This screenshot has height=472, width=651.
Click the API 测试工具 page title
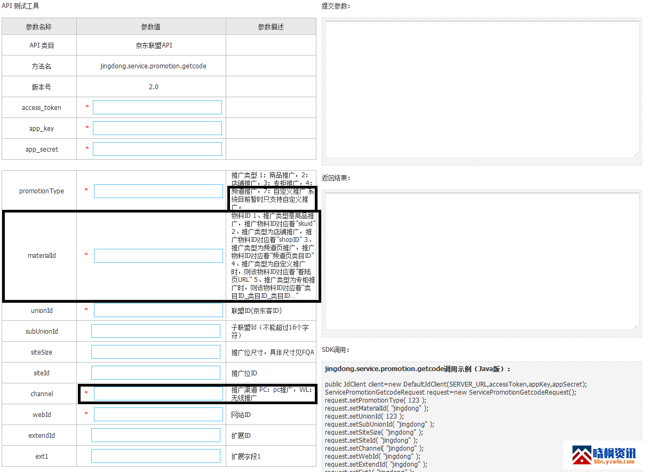20,6
